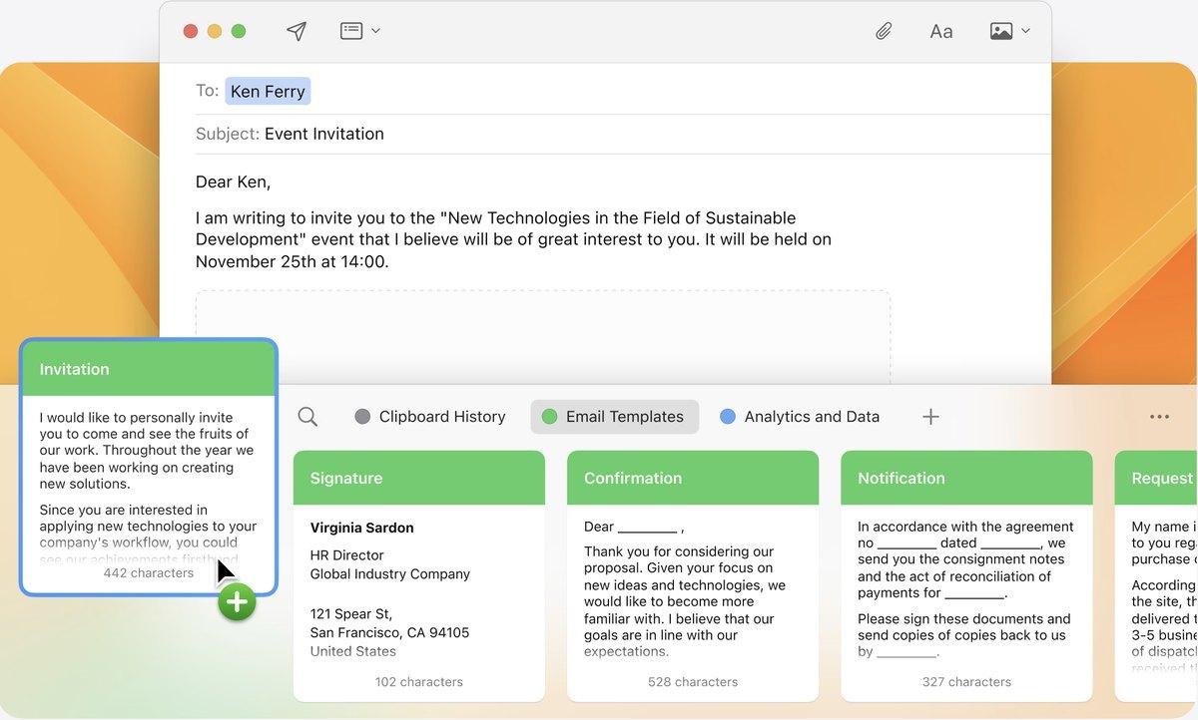Attach a file using the paperclip icon
This screenshot has width=1198, height=720.
coord(883,30)
